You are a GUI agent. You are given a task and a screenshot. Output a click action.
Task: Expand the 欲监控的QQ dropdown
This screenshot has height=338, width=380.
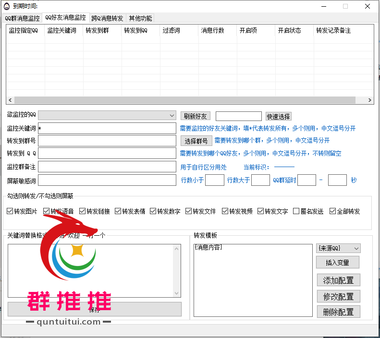point(172,116)
